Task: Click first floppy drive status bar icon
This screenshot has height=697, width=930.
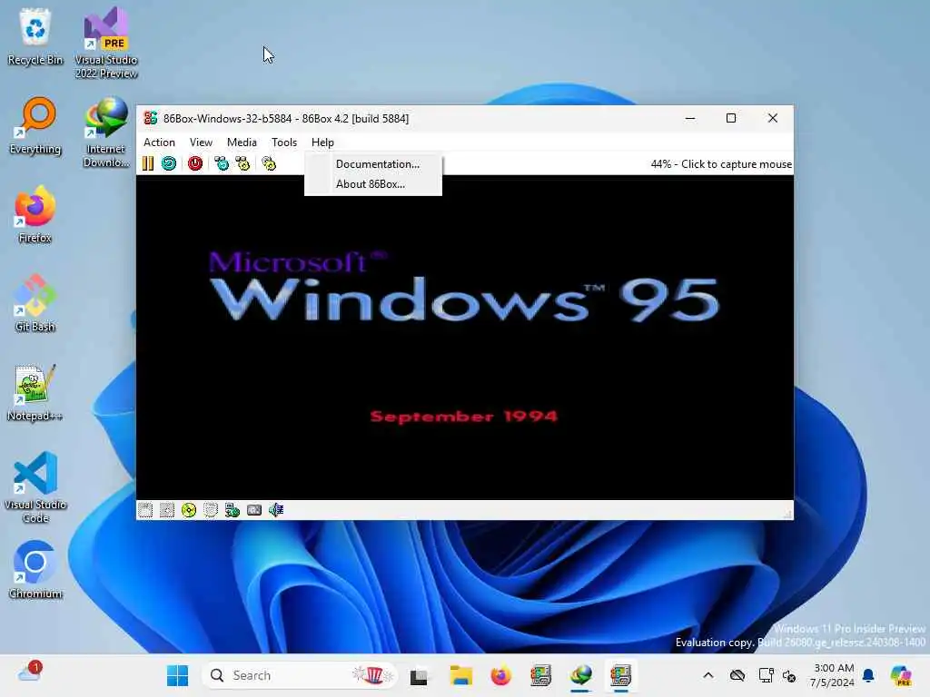Action: (145, 510)
